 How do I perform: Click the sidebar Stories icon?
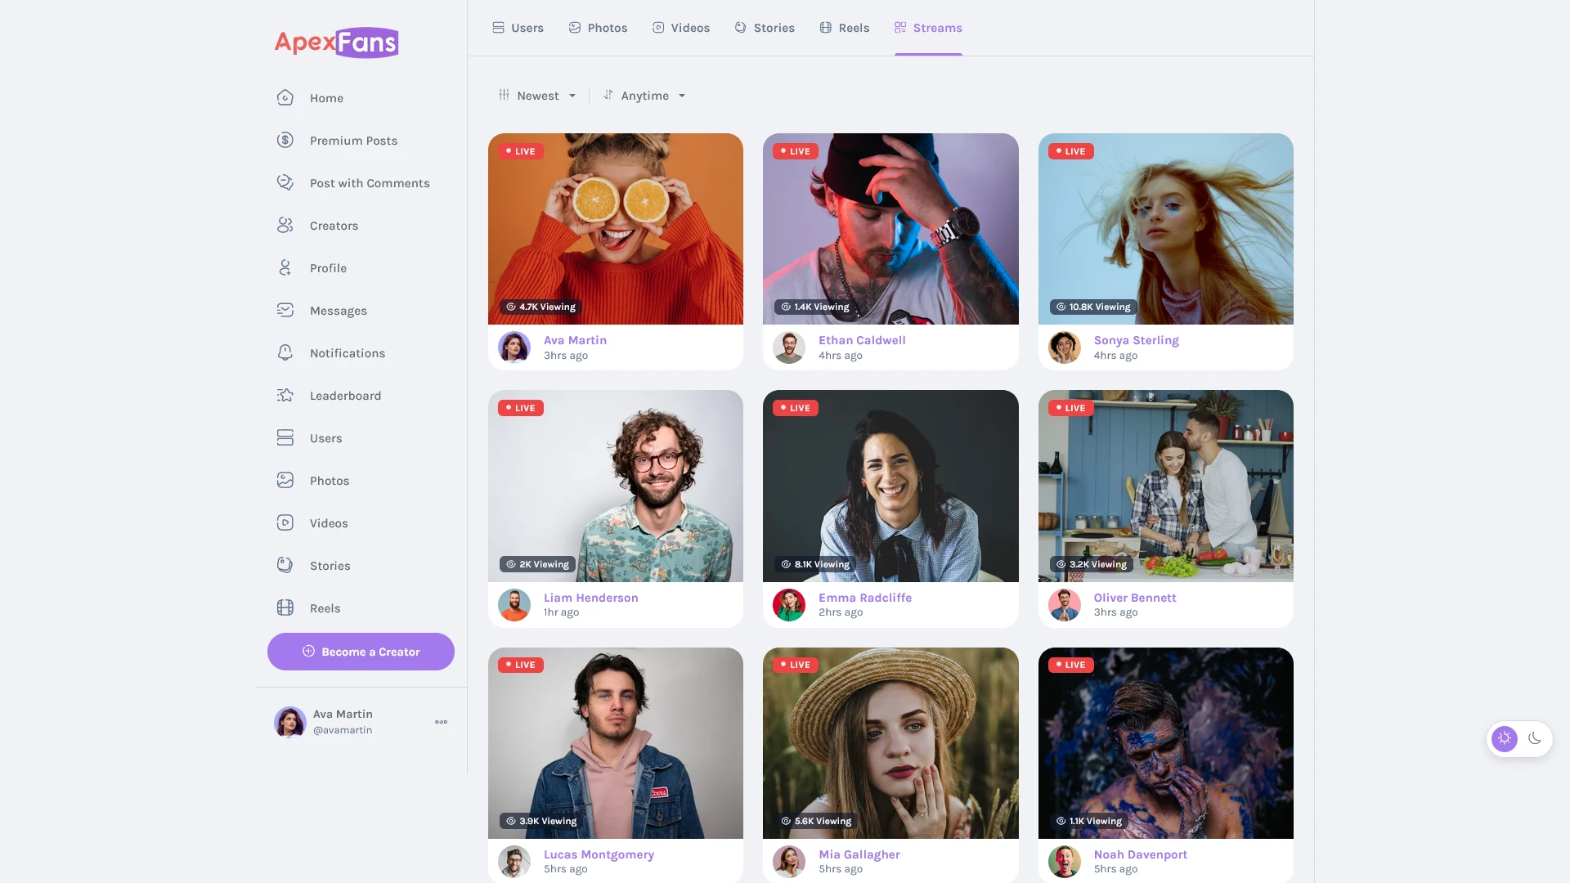[285, 565]
